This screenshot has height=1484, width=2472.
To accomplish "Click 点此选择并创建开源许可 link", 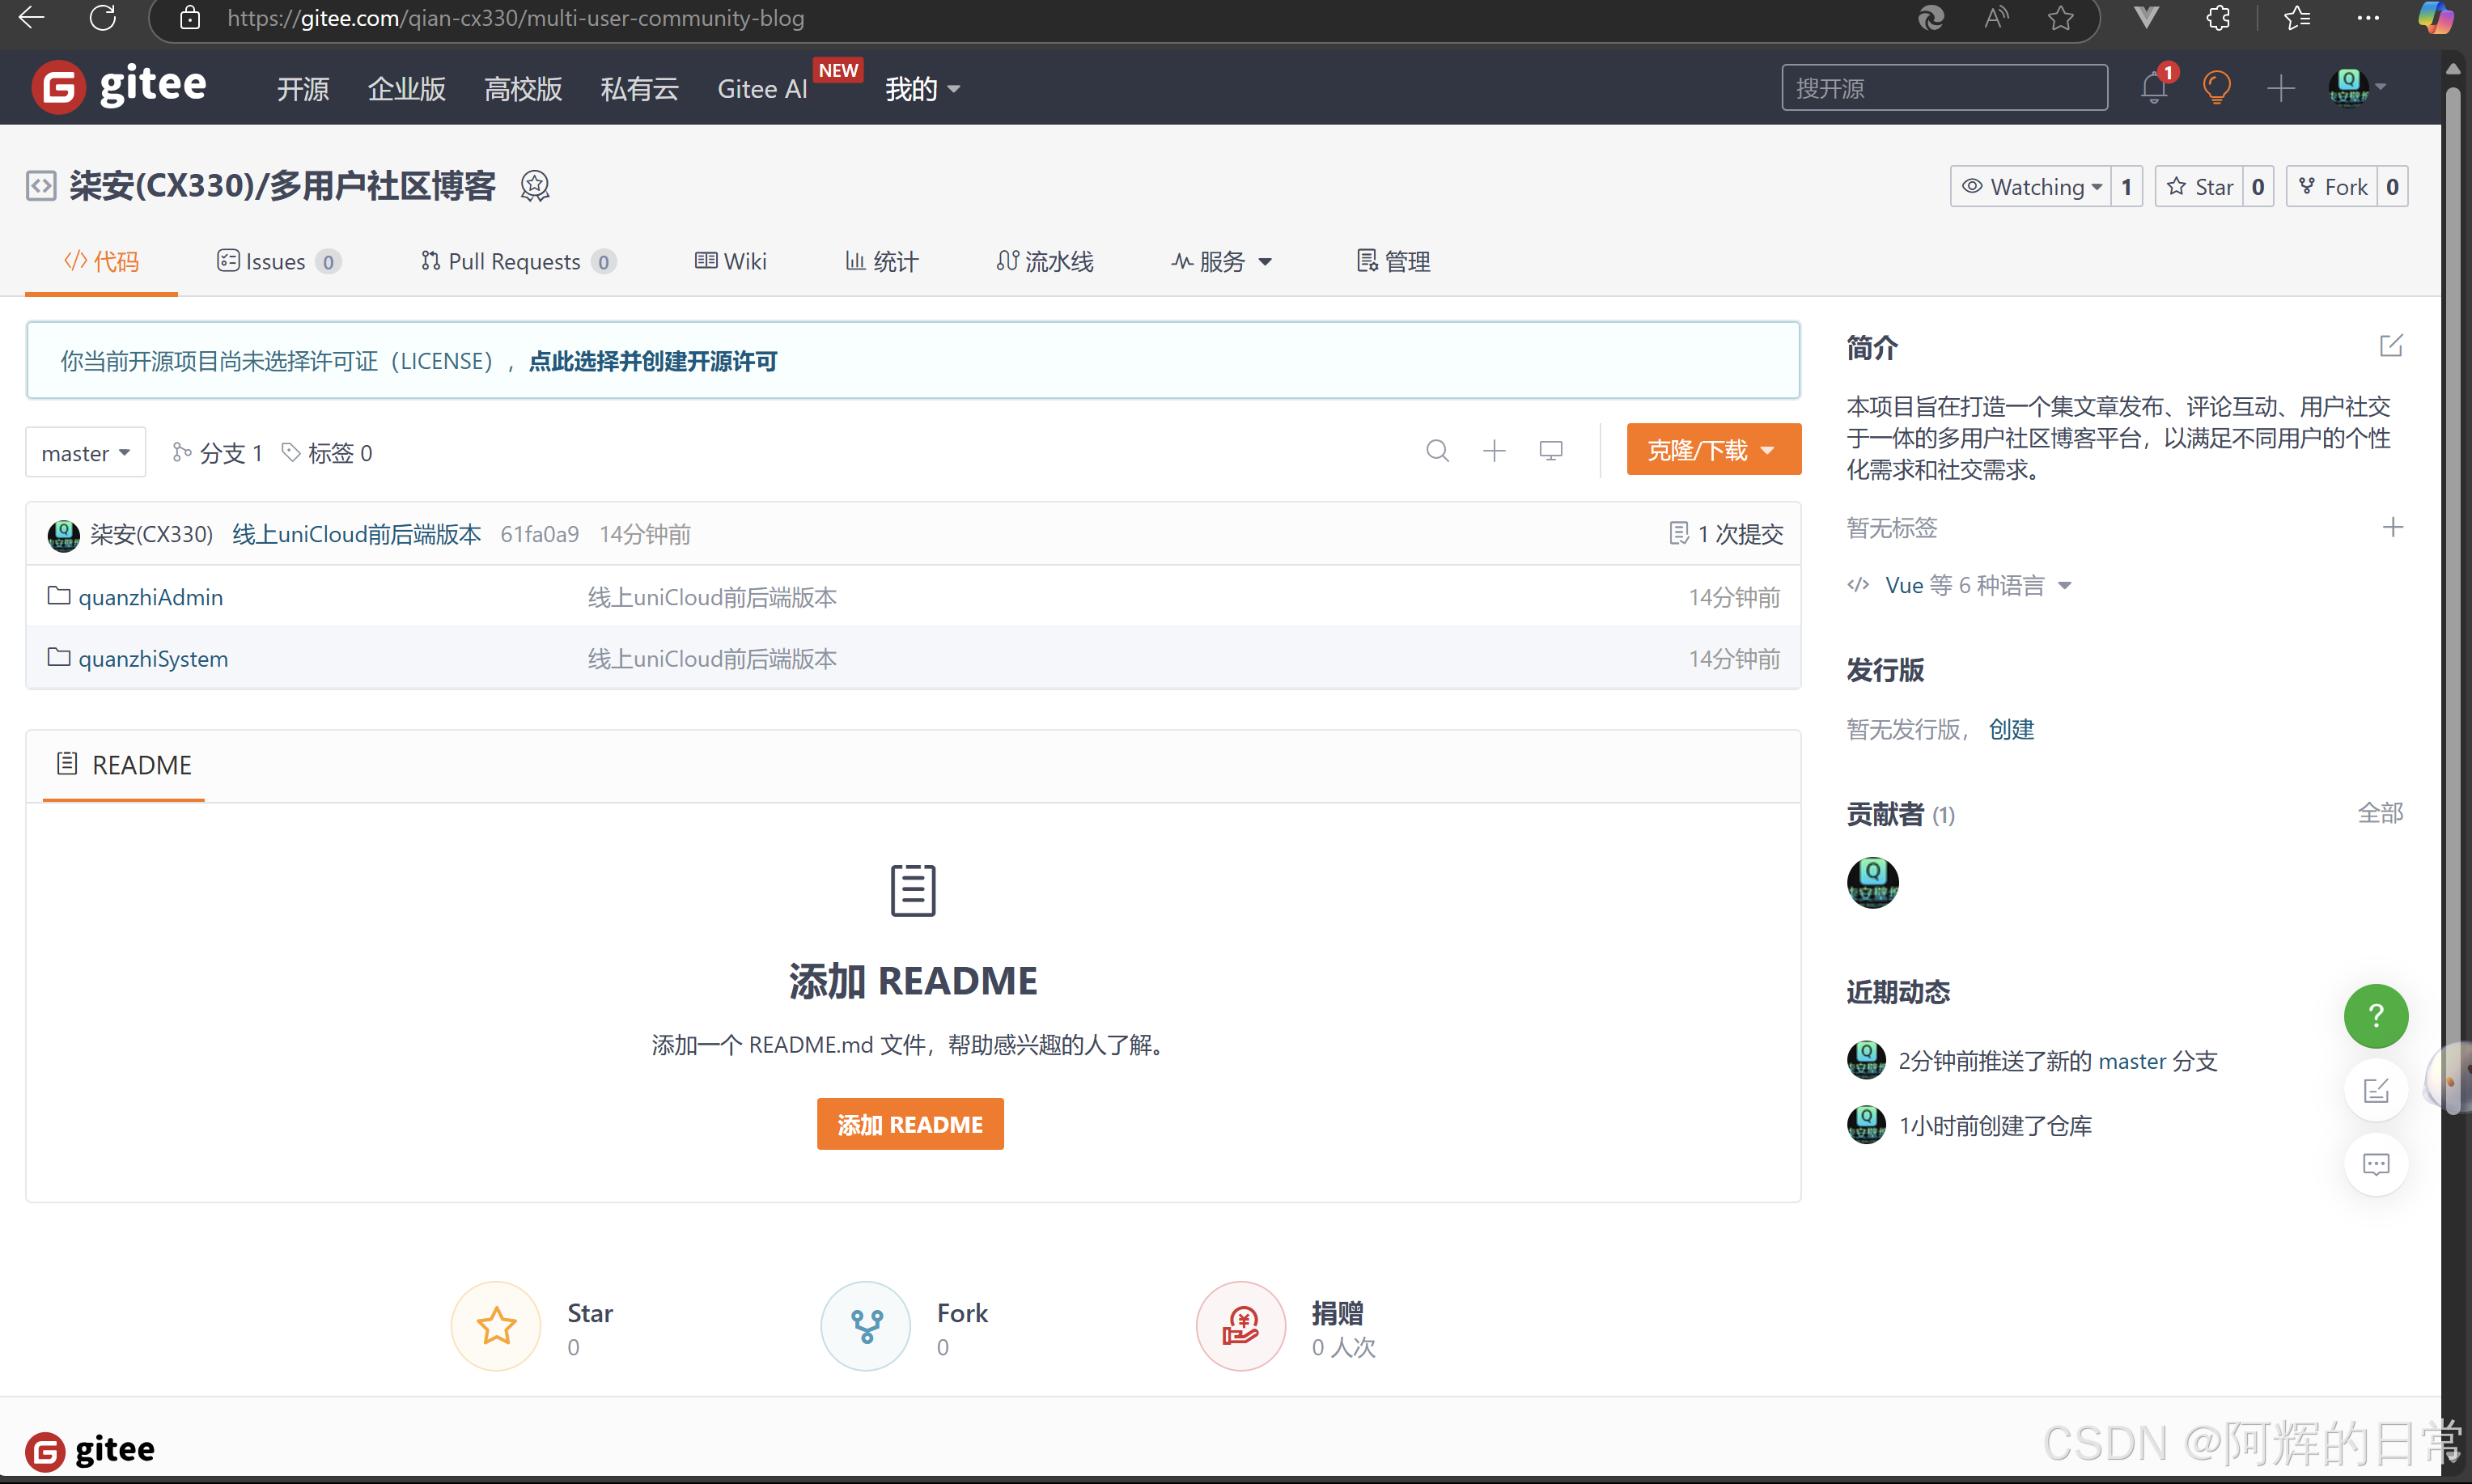I will click(652, 361).
